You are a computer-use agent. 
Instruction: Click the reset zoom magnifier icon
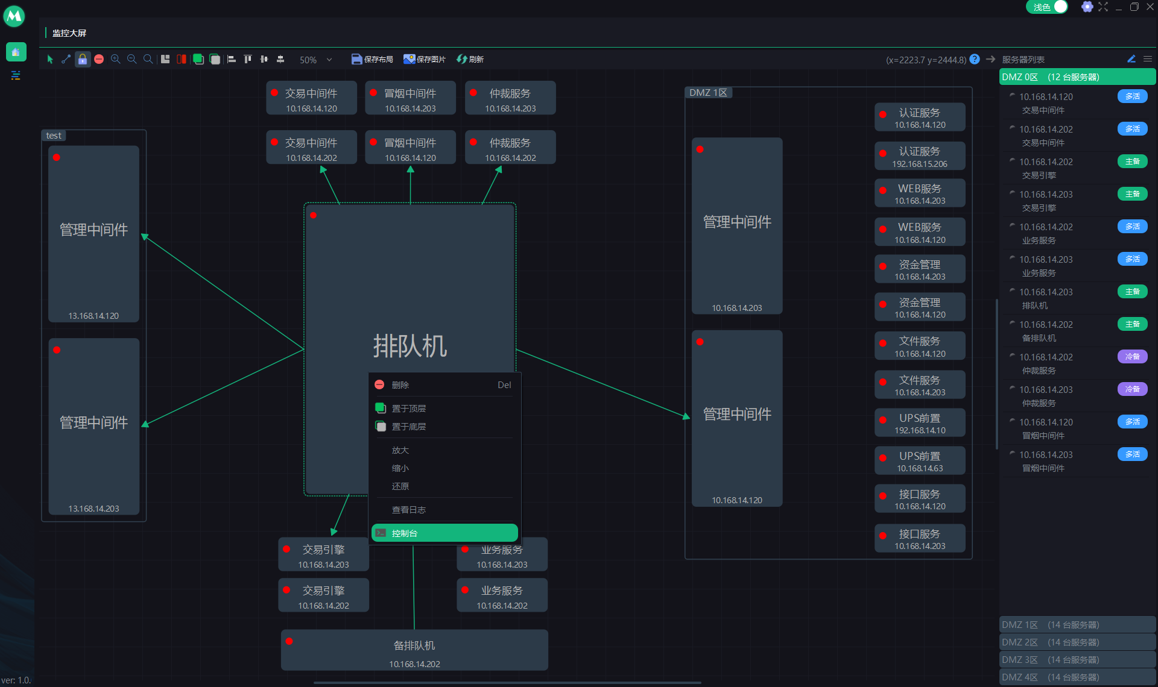pyautogui.click(x=148, y=59)
